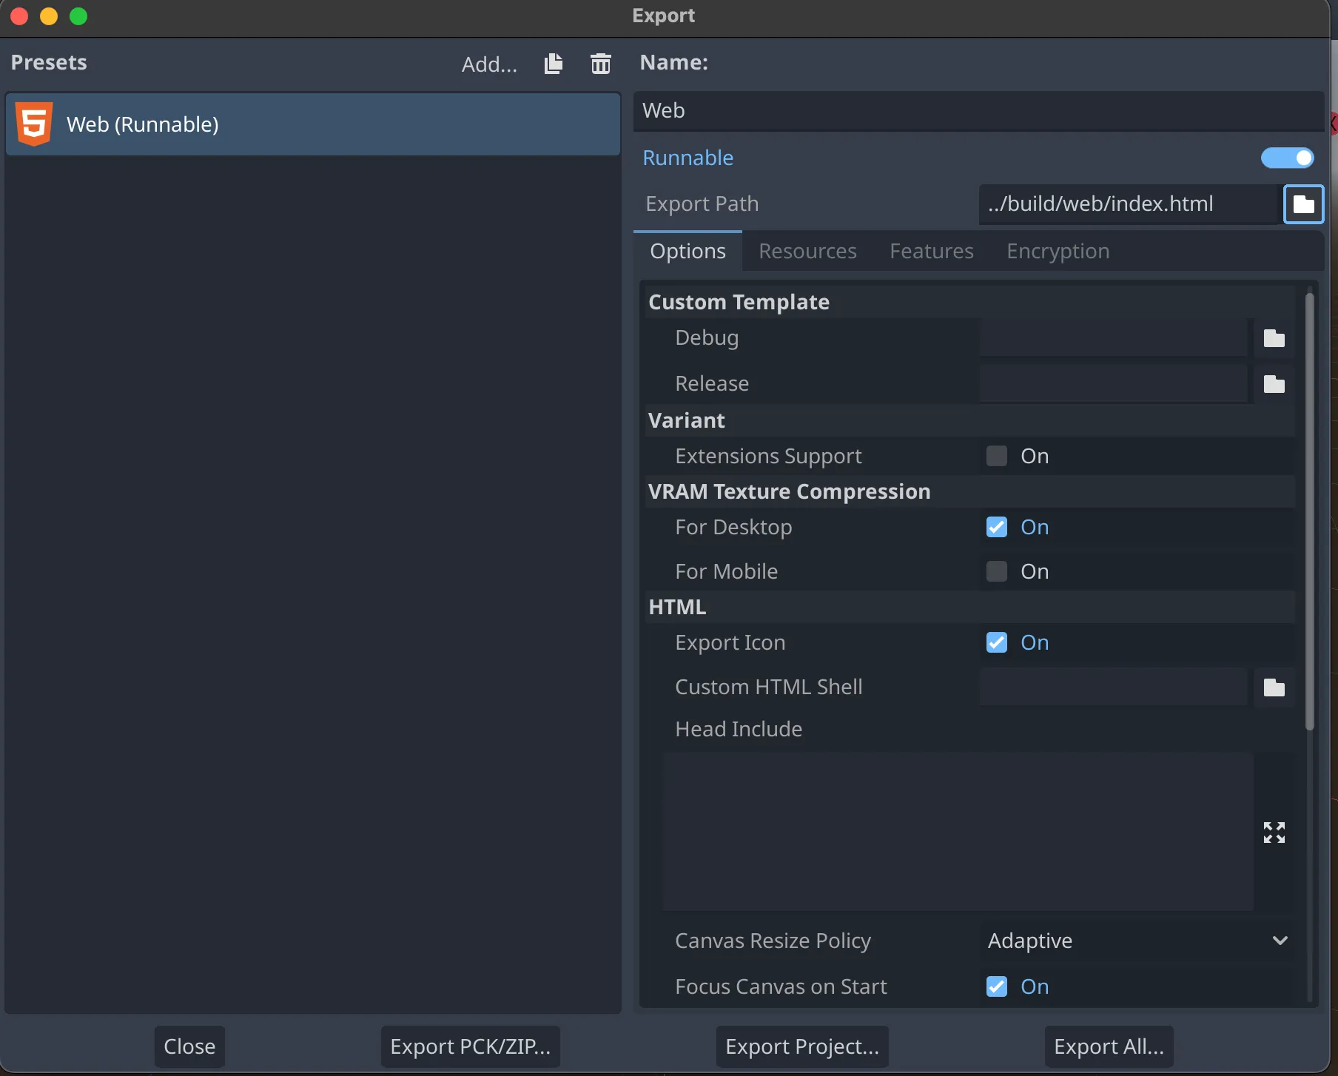The image size is (1338, 1076).
Task: Select the Options tab
Action: point(688,251)
